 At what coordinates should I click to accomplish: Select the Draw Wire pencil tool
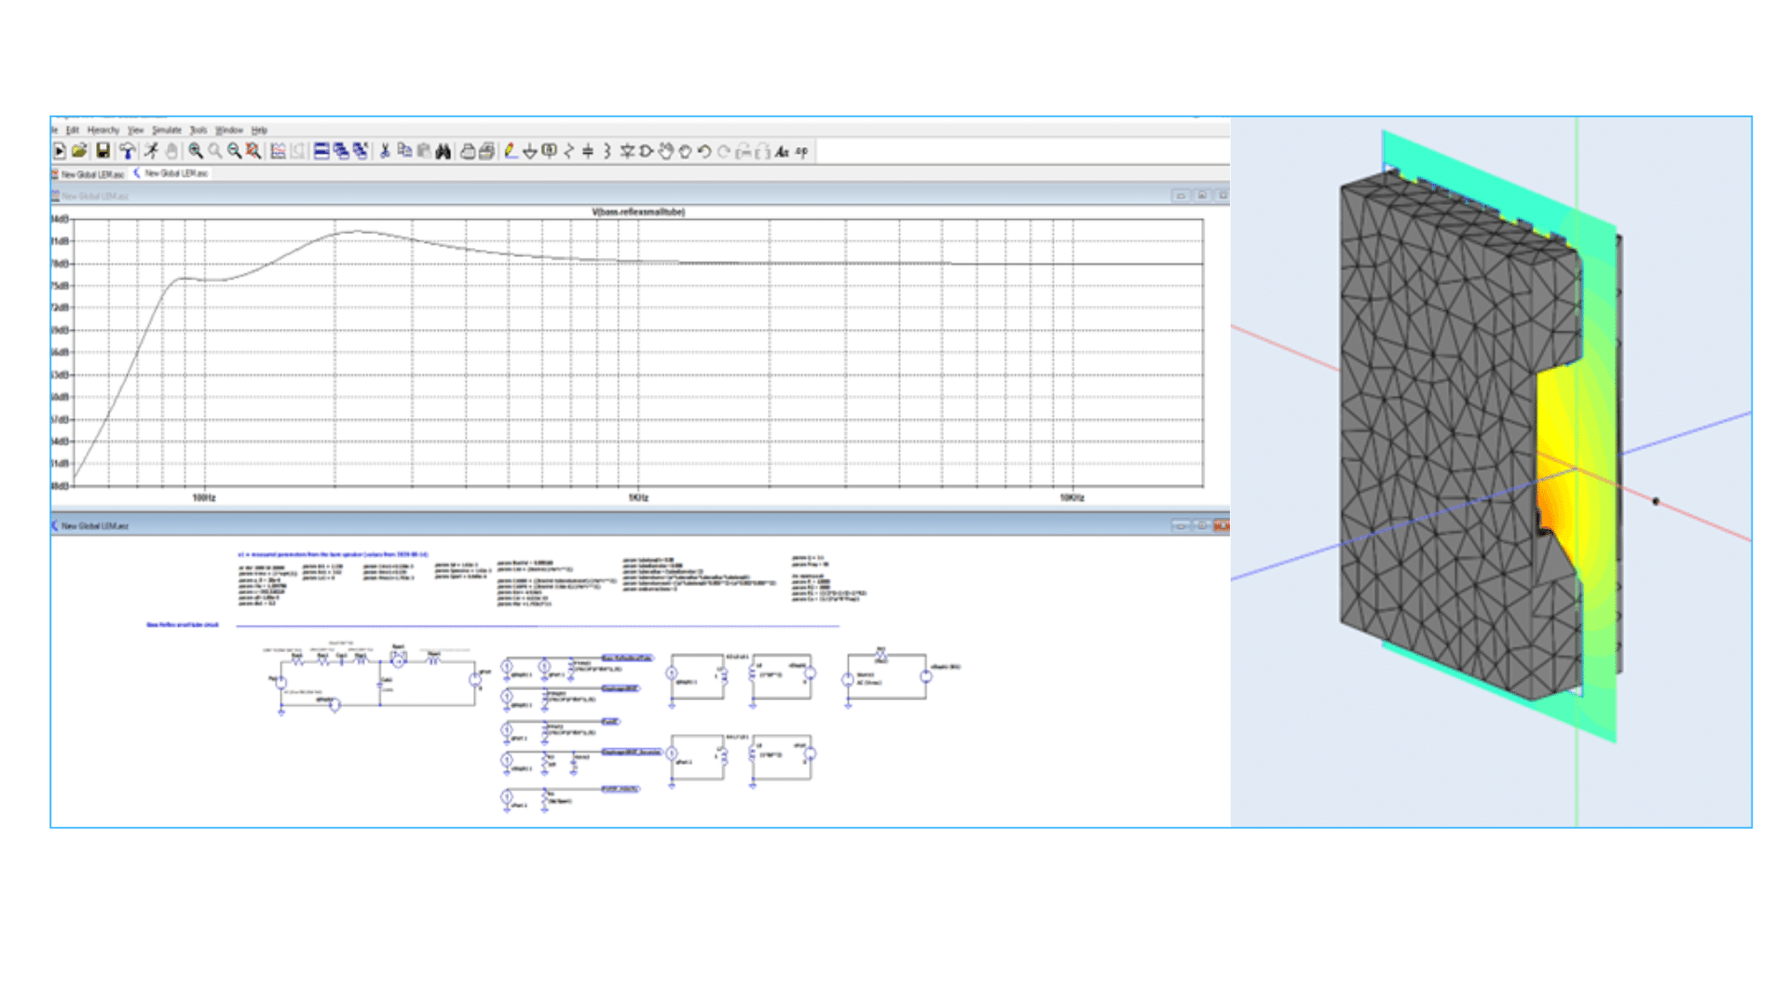point(511,151)
